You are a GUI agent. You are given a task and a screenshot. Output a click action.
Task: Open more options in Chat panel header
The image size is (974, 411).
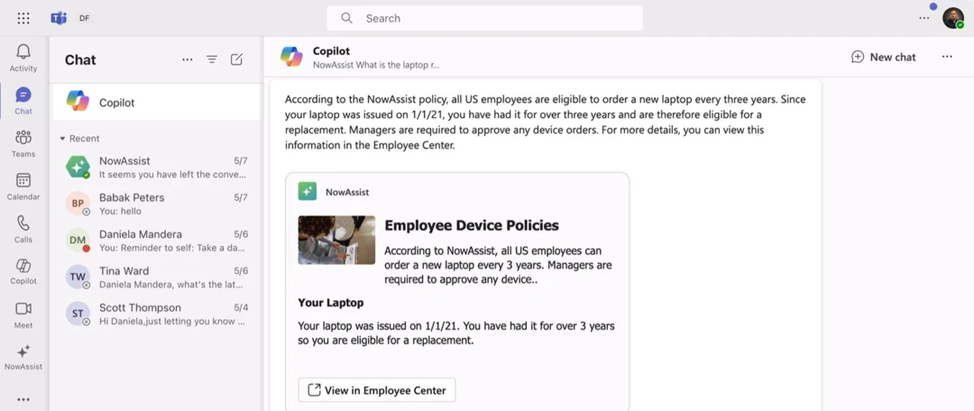point(188,59)
